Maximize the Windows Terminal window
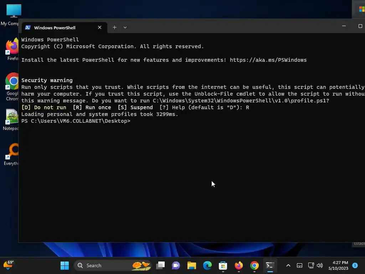The image size is (365, 274). coord(360,26)
